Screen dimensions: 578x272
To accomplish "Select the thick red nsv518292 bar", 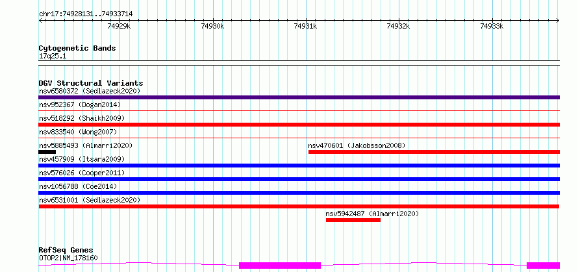I will point(299,125).
